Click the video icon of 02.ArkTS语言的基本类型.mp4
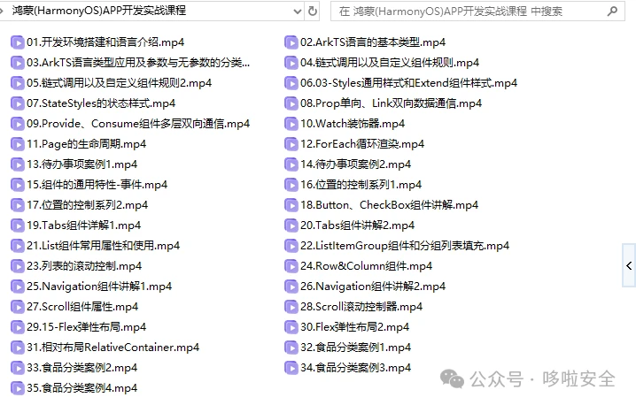 (291, 42)
